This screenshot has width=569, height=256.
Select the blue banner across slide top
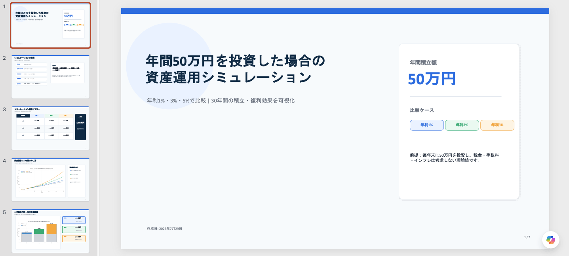(x=335, y=11)
